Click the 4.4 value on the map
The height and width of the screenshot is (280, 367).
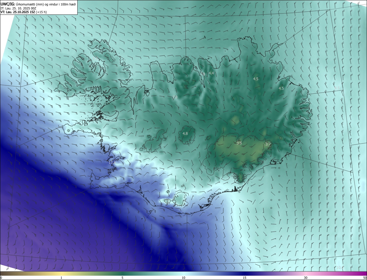click(211, 73)
